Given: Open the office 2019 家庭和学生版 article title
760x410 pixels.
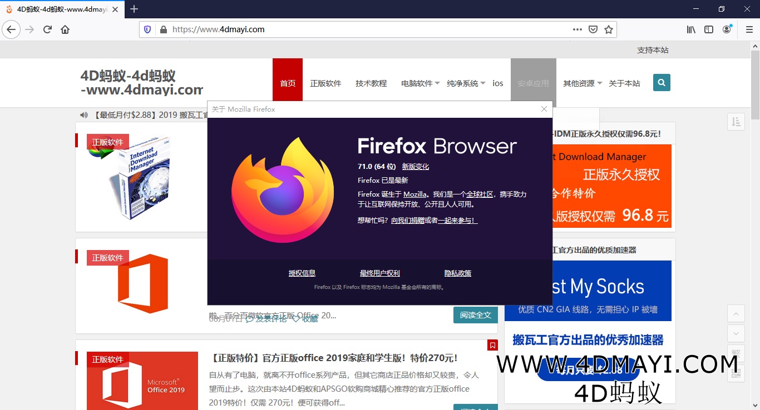Looking at the screenshot, I should (334, 358).
